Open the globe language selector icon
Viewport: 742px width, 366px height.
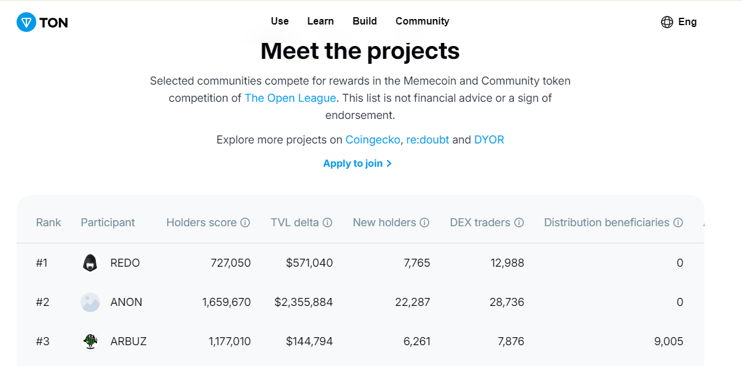[x=667, y=22]
